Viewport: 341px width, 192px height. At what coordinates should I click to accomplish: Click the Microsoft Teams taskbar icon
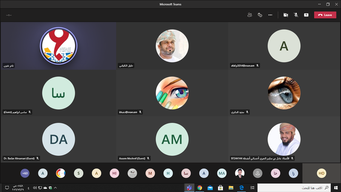click(188, 188)
